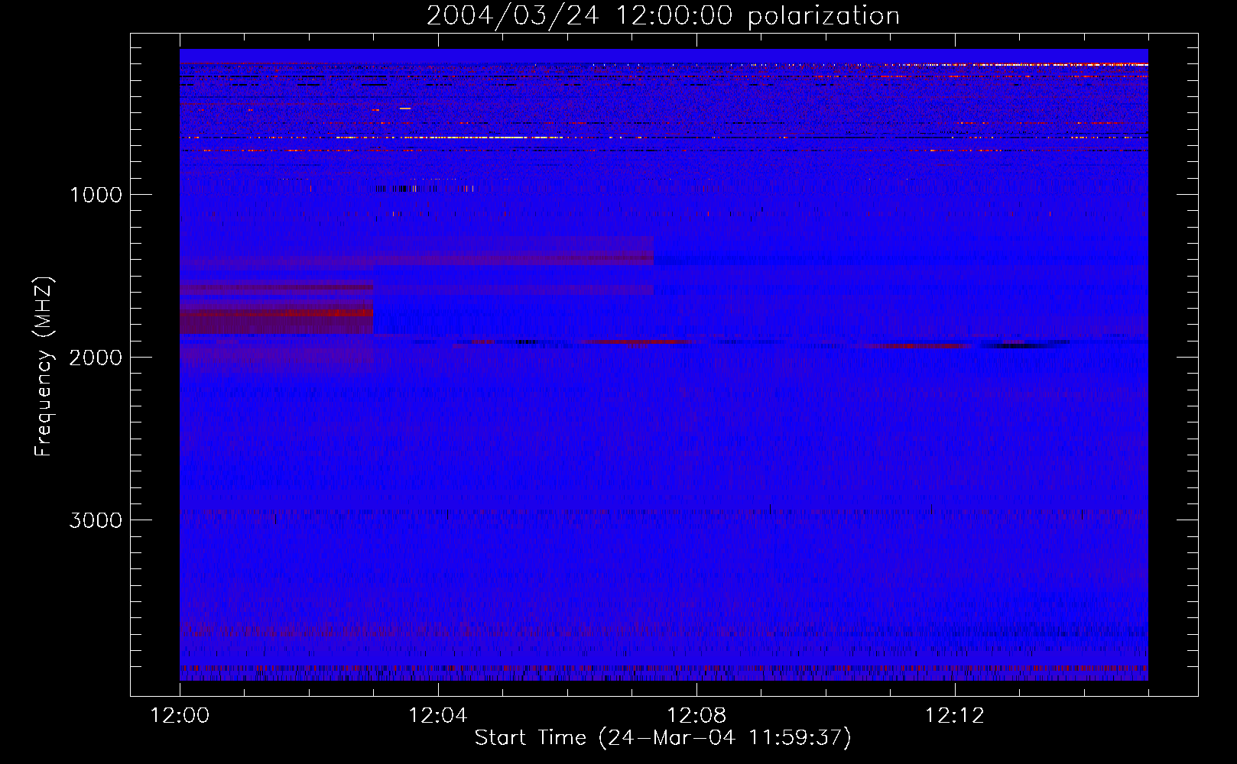
Task: Click the "3000" frequency tick label
Action: coord(96,520)
